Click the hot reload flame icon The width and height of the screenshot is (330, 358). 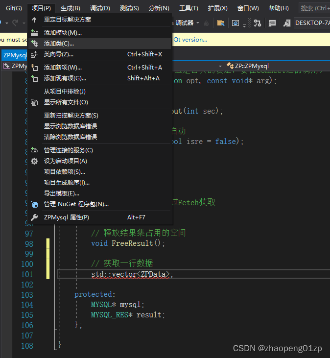[x=206, y=23]
